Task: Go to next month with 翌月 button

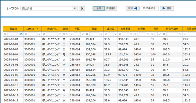Action: click(167, 8)
